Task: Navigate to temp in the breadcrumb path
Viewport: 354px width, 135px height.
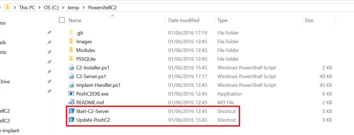Action: tap(73, 8)
